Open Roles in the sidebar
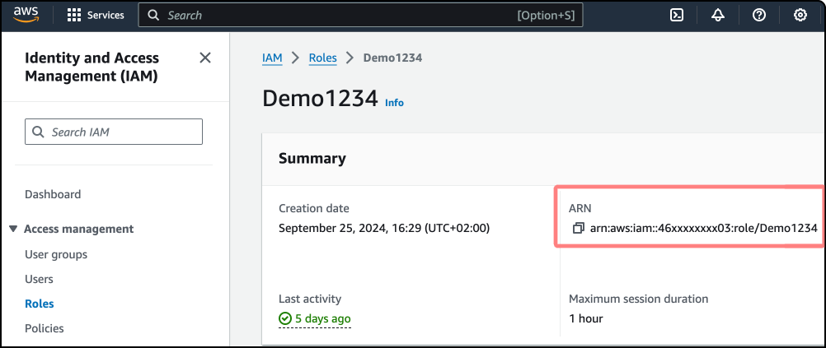The width and height of the screenshot is (826, 348). [39, 304]
